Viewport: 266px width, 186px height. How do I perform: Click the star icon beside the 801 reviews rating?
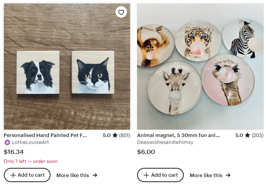tap(115, 135)
